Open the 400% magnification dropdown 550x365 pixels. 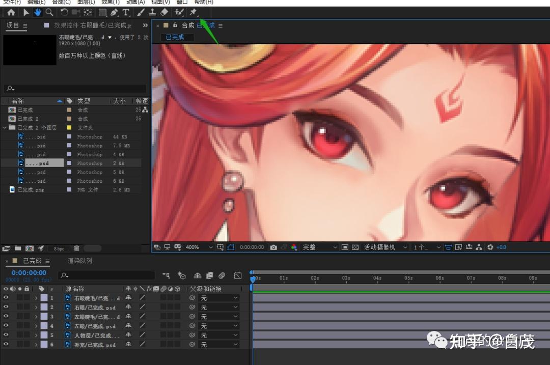(199, 247)
